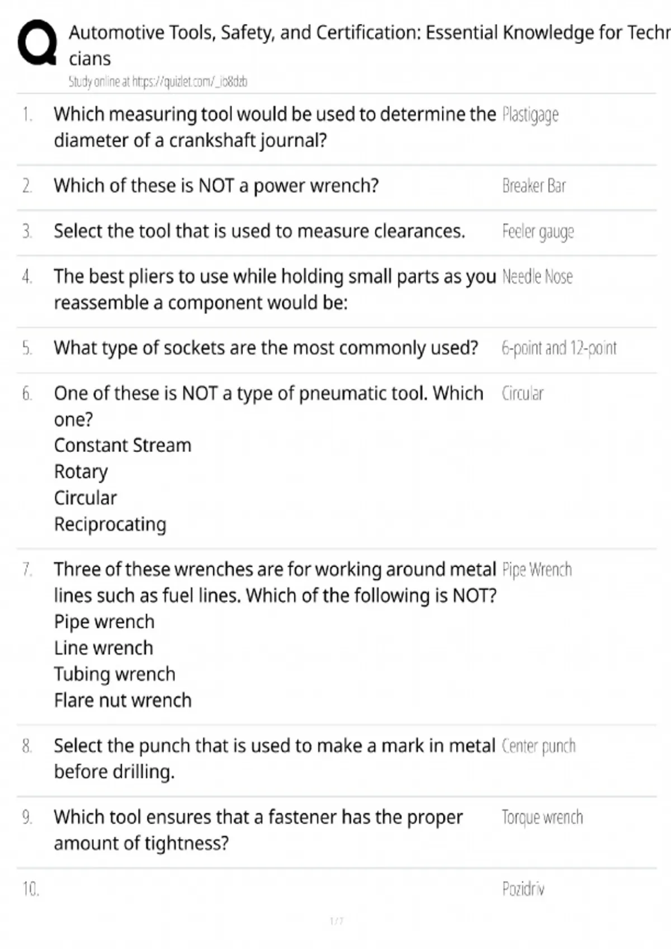
Task: Click the Rotary option in question 6
Action: (x=81, y=472)
